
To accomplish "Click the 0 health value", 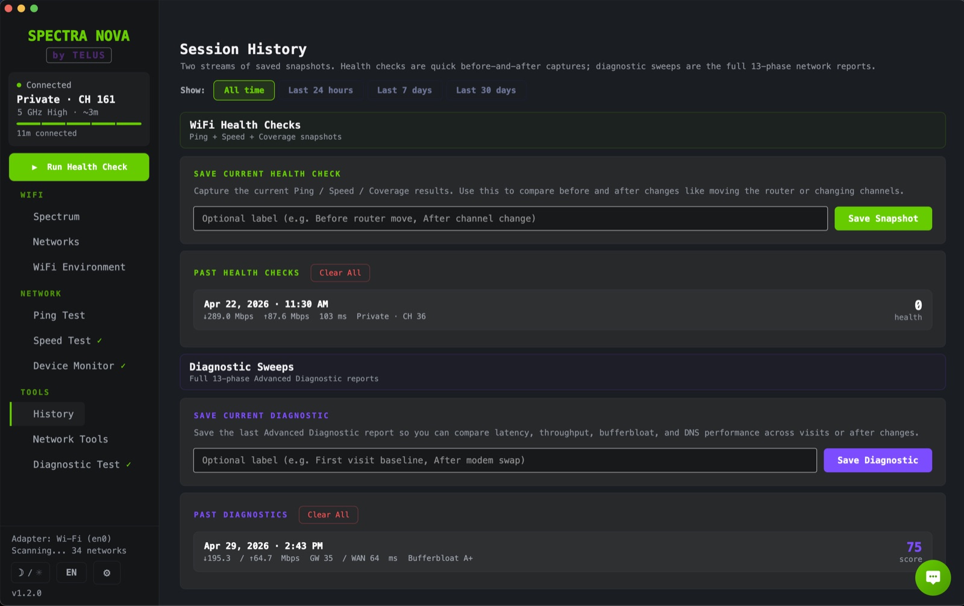I will (x=918, y=305).
